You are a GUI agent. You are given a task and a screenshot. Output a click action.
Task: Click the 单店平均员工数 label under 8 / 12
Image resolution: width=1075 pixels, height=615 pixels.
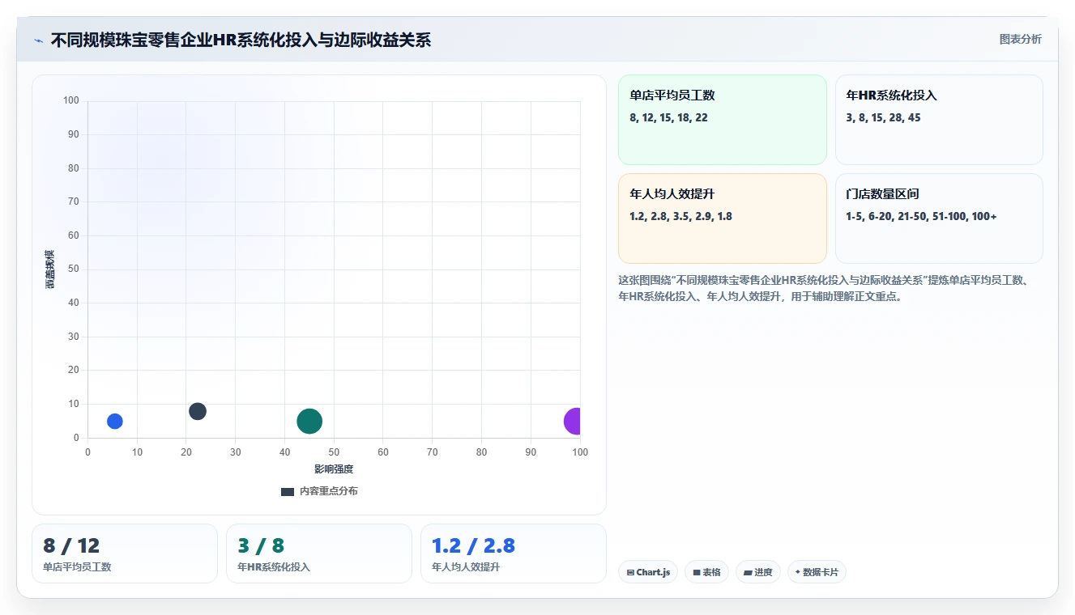tap(77, 567)
